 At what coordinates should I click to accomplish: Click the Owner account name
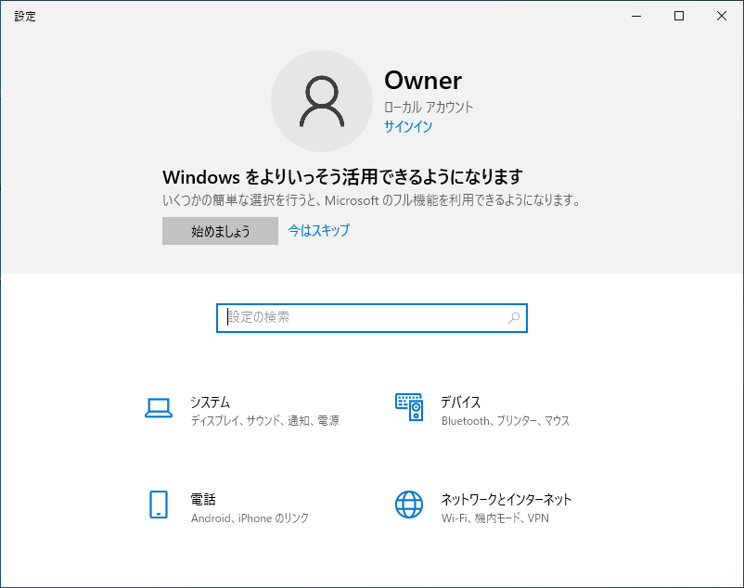(x=423, y=81)
